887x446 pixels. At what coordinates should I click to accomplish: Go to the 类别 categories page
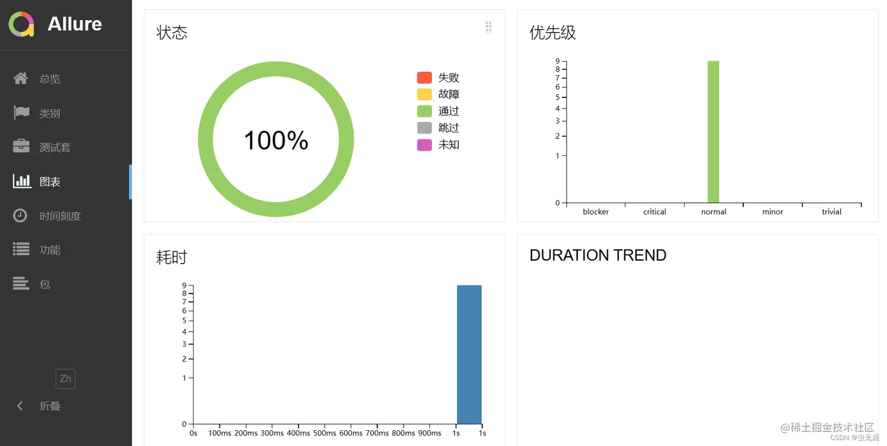[x=66, y=113]
